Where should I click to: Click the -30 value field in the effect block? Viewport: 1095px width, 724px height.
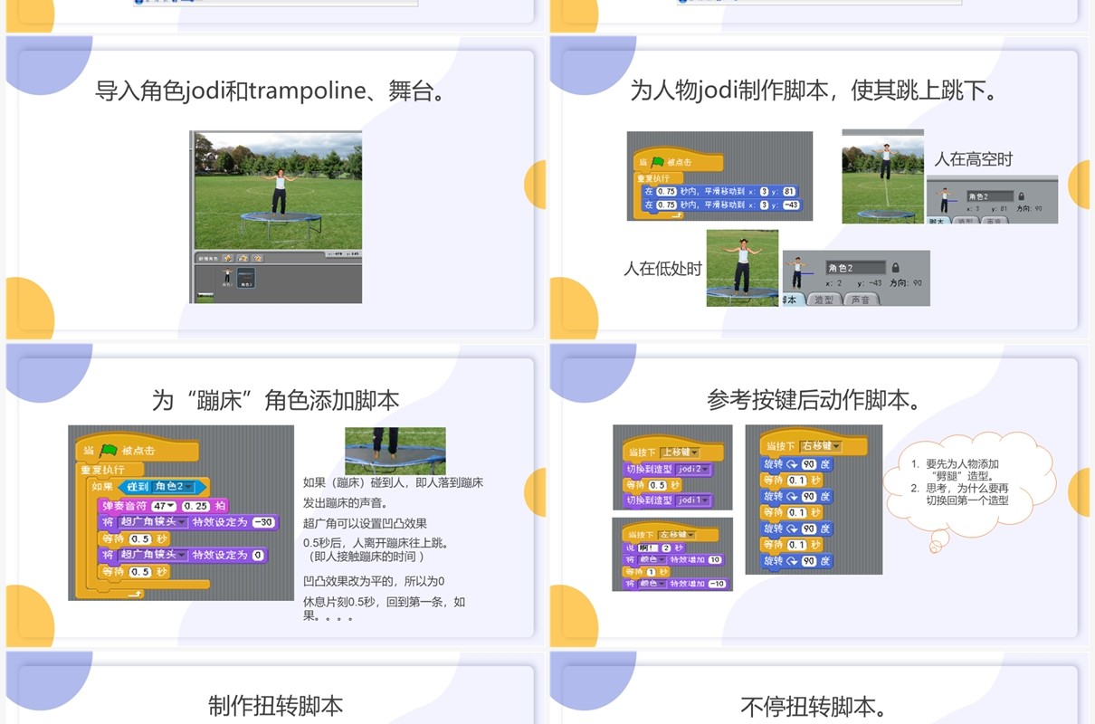click(x=263, y=522)
